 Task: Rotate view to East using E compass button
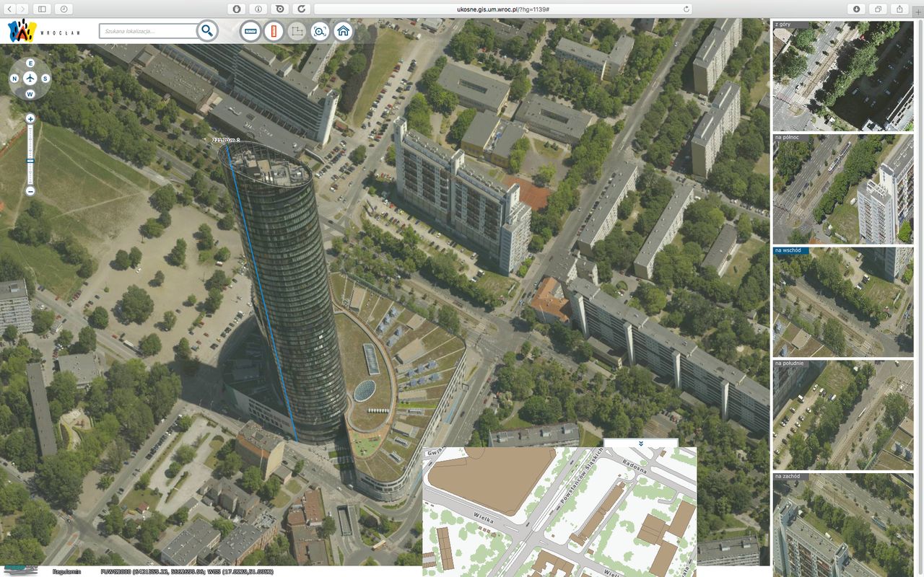point(30,63)
